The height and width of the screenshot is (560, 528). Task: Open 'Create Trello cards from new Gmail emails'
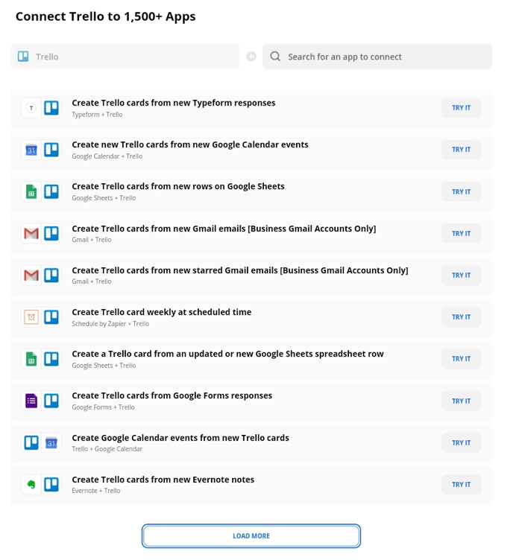[224, 229]
